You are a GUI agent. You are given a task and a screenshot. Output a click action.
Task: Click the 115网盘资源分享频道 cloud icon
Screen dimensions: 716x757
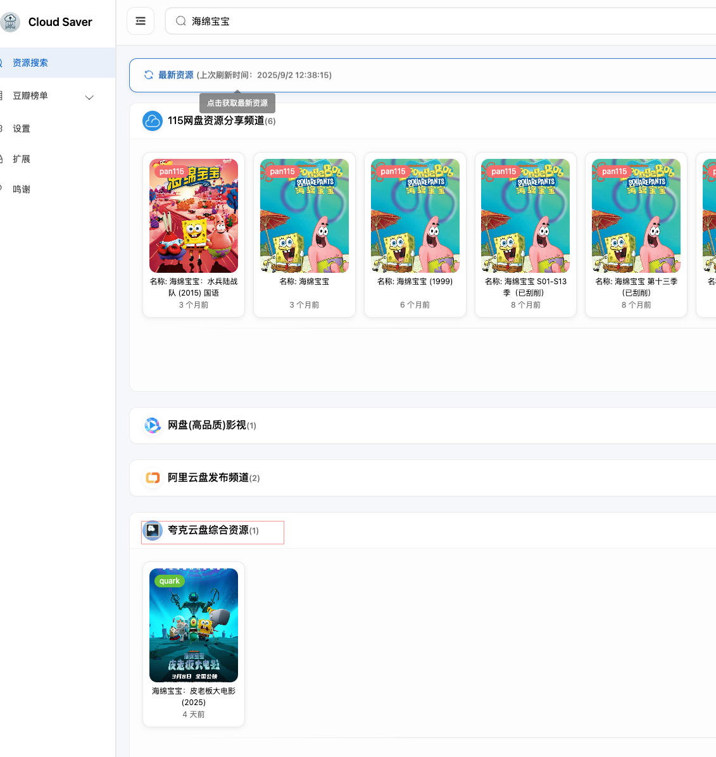coord(152,121)
